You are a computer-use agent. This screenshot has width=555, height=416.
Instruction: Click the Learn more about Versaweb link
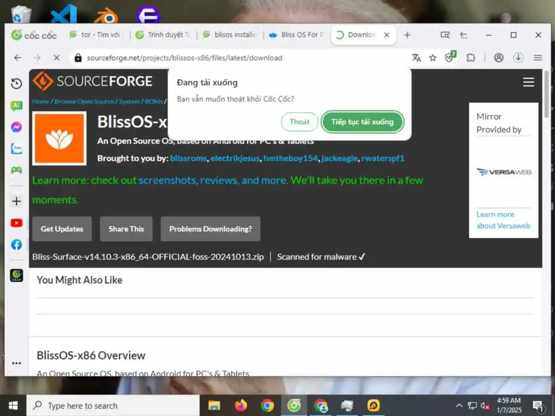click(503, 220)
